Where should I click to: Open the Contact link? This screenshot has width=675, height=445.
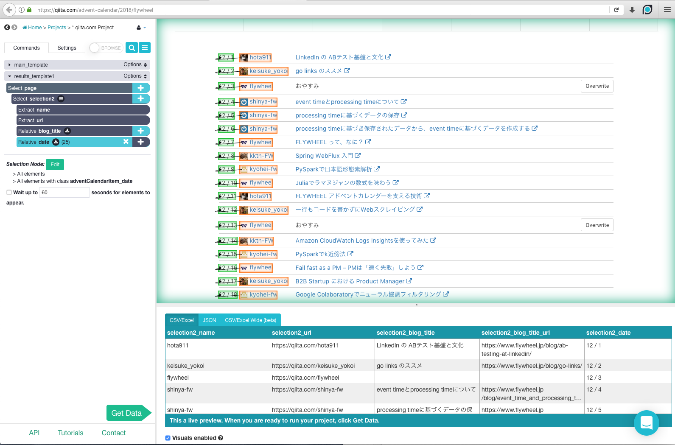[114, 433]
